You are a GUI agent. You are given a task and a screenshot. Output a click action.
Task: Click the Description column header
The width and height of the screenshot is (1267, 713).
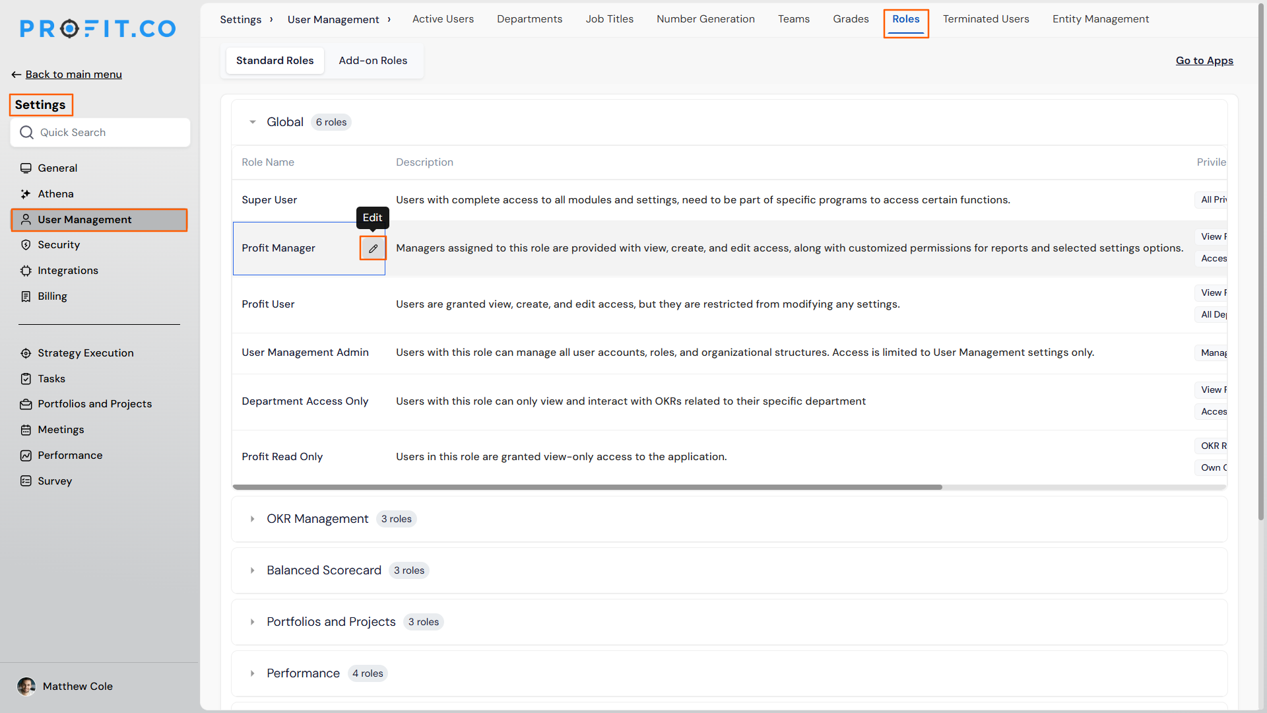[424, 162]
